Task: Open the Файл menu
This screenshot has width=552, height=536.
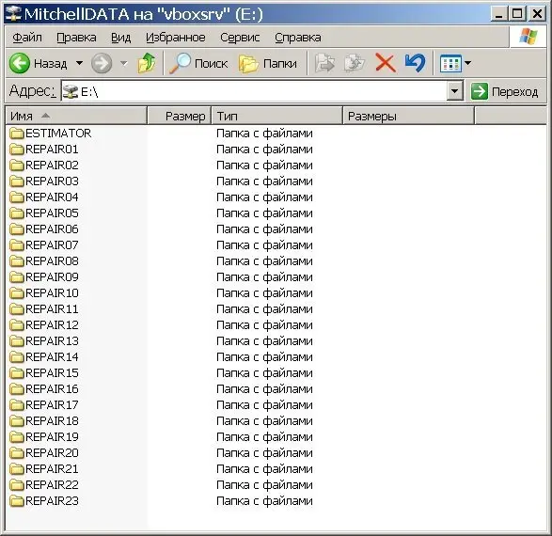Action: [x=27, y=38]
